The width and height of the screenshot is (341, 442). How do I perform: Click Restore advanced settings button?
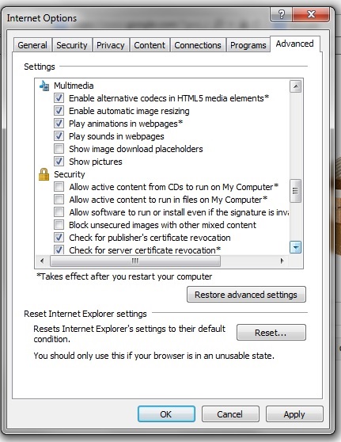pyautogui.click(x=246, y=295)
